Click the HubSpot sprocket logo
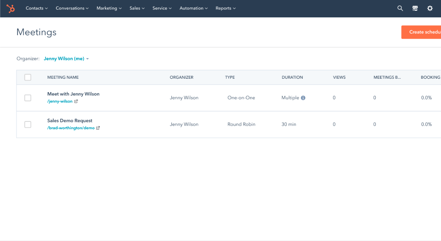Screen dimensions: 441x241 [10, 8]
